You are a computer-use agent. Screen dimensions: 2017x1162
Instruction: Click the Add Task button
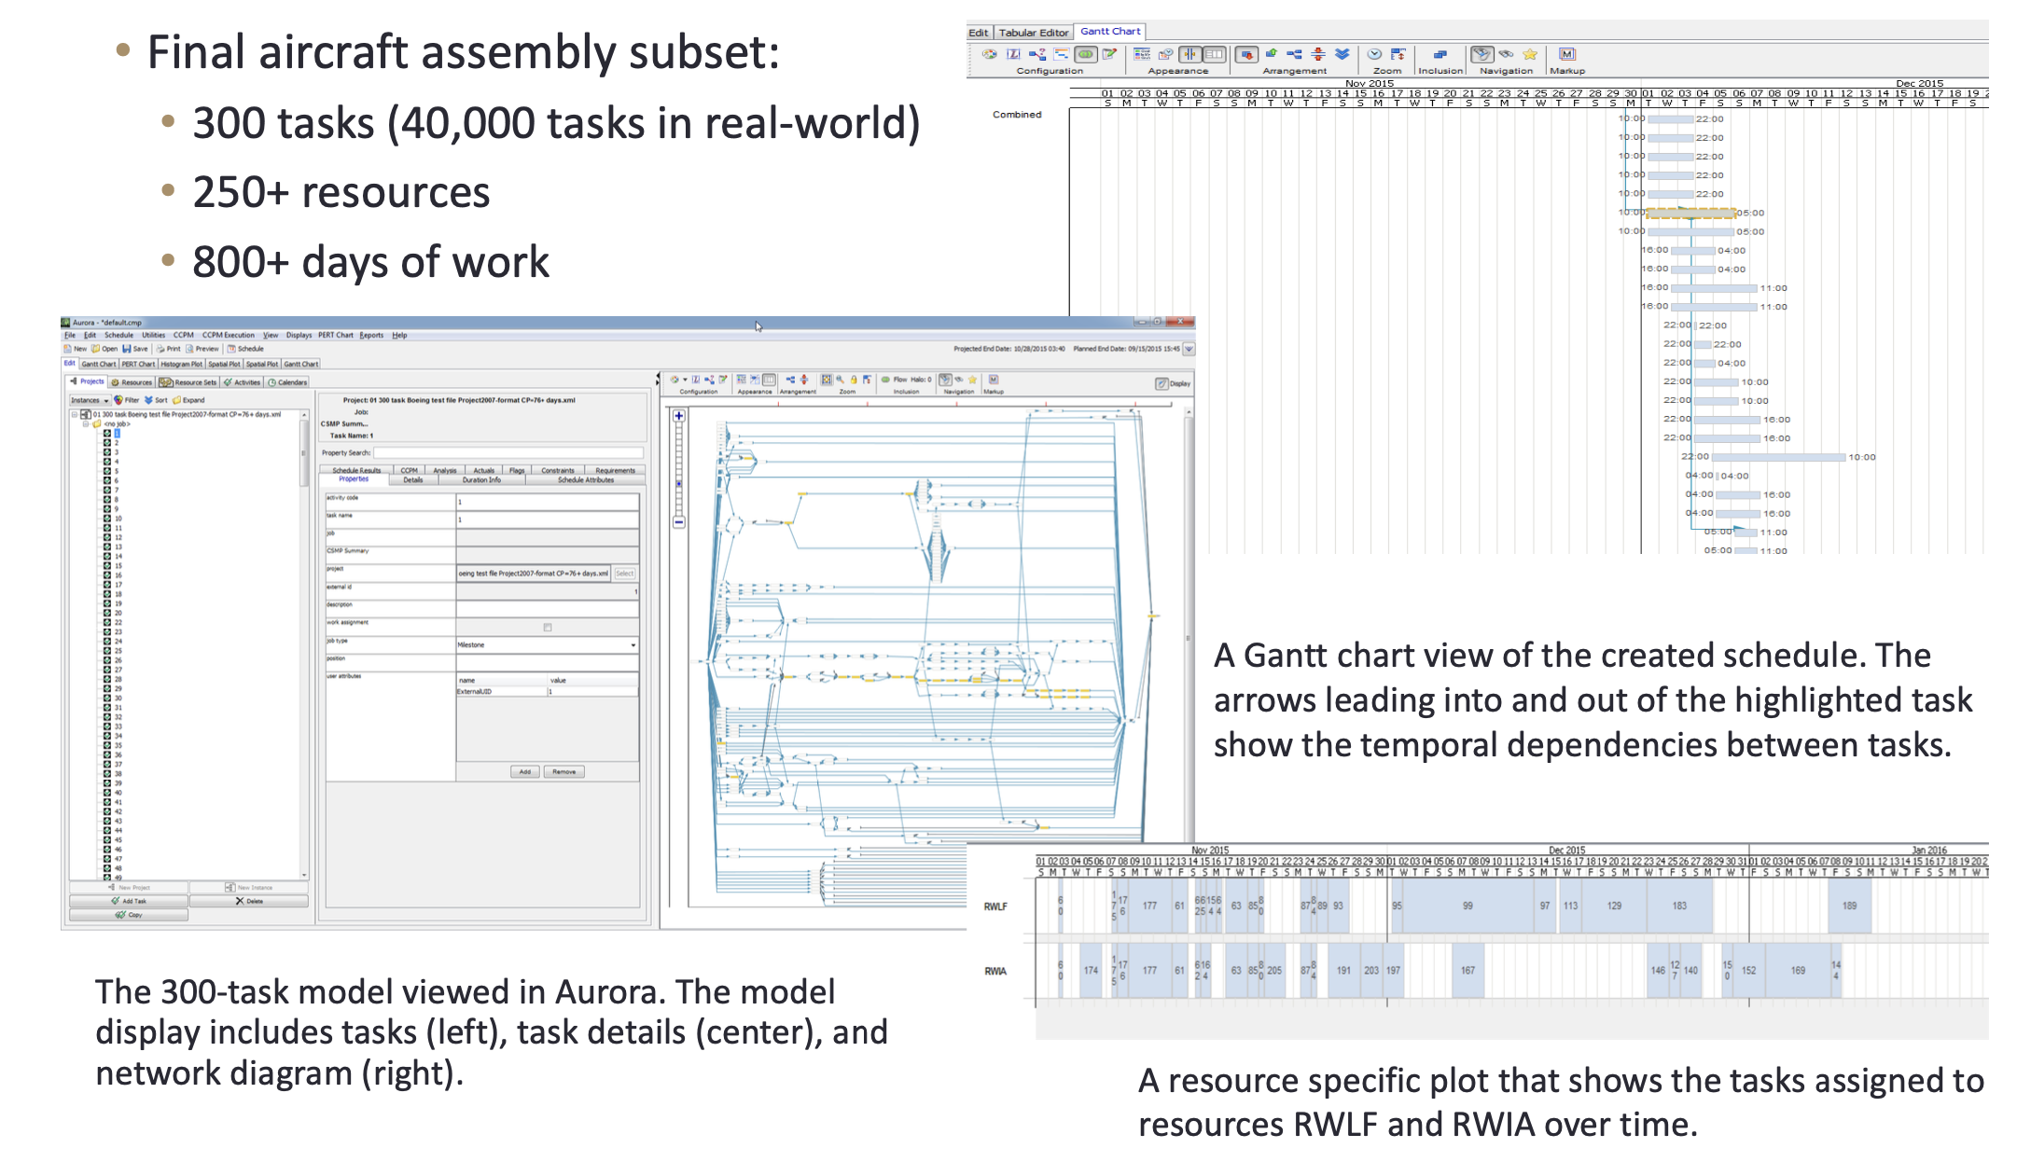129,901
